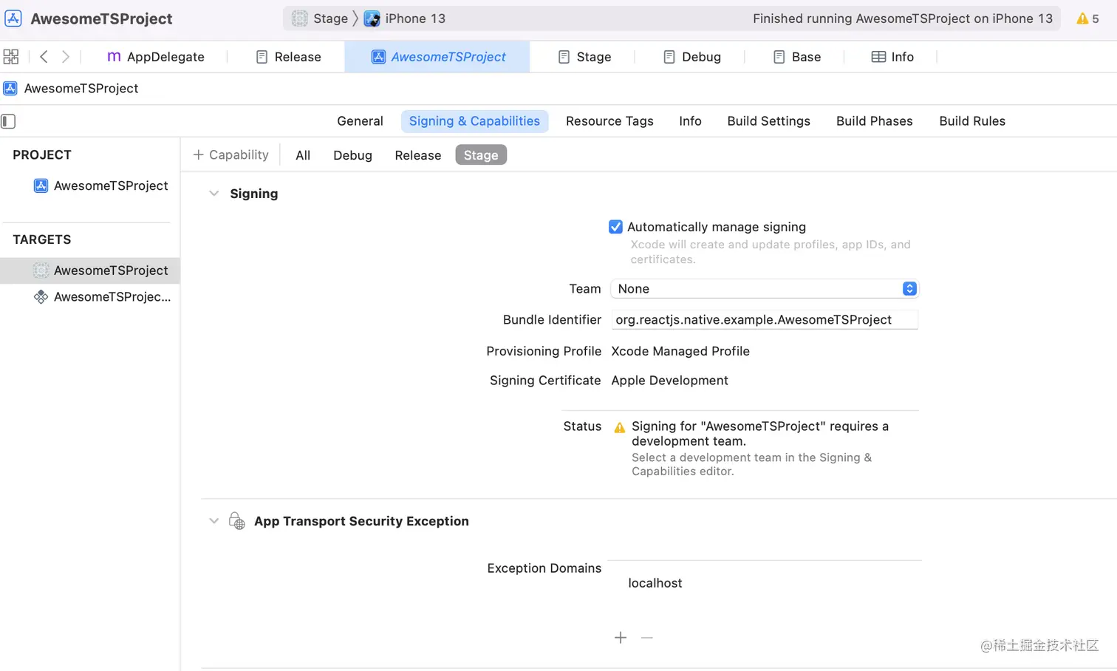Open the Team dropdown showing None

click(x=764, y=289)
